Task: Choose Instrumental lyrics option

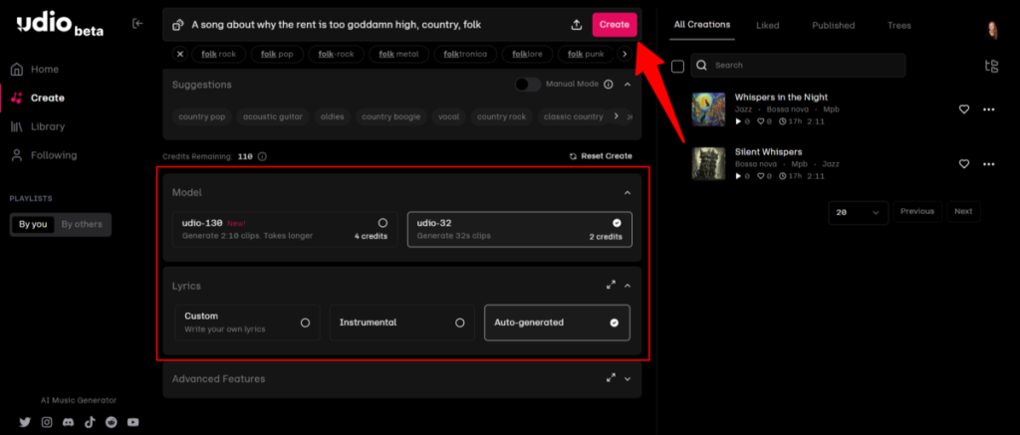Action: pos(402,323)
